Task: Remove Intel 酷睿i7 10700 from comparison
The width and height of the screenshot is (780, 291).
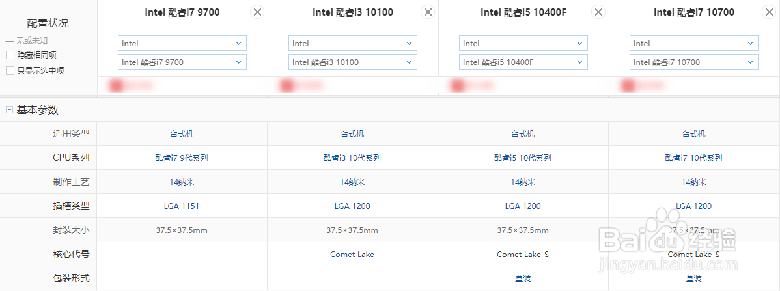Action: tap(769, 12)
